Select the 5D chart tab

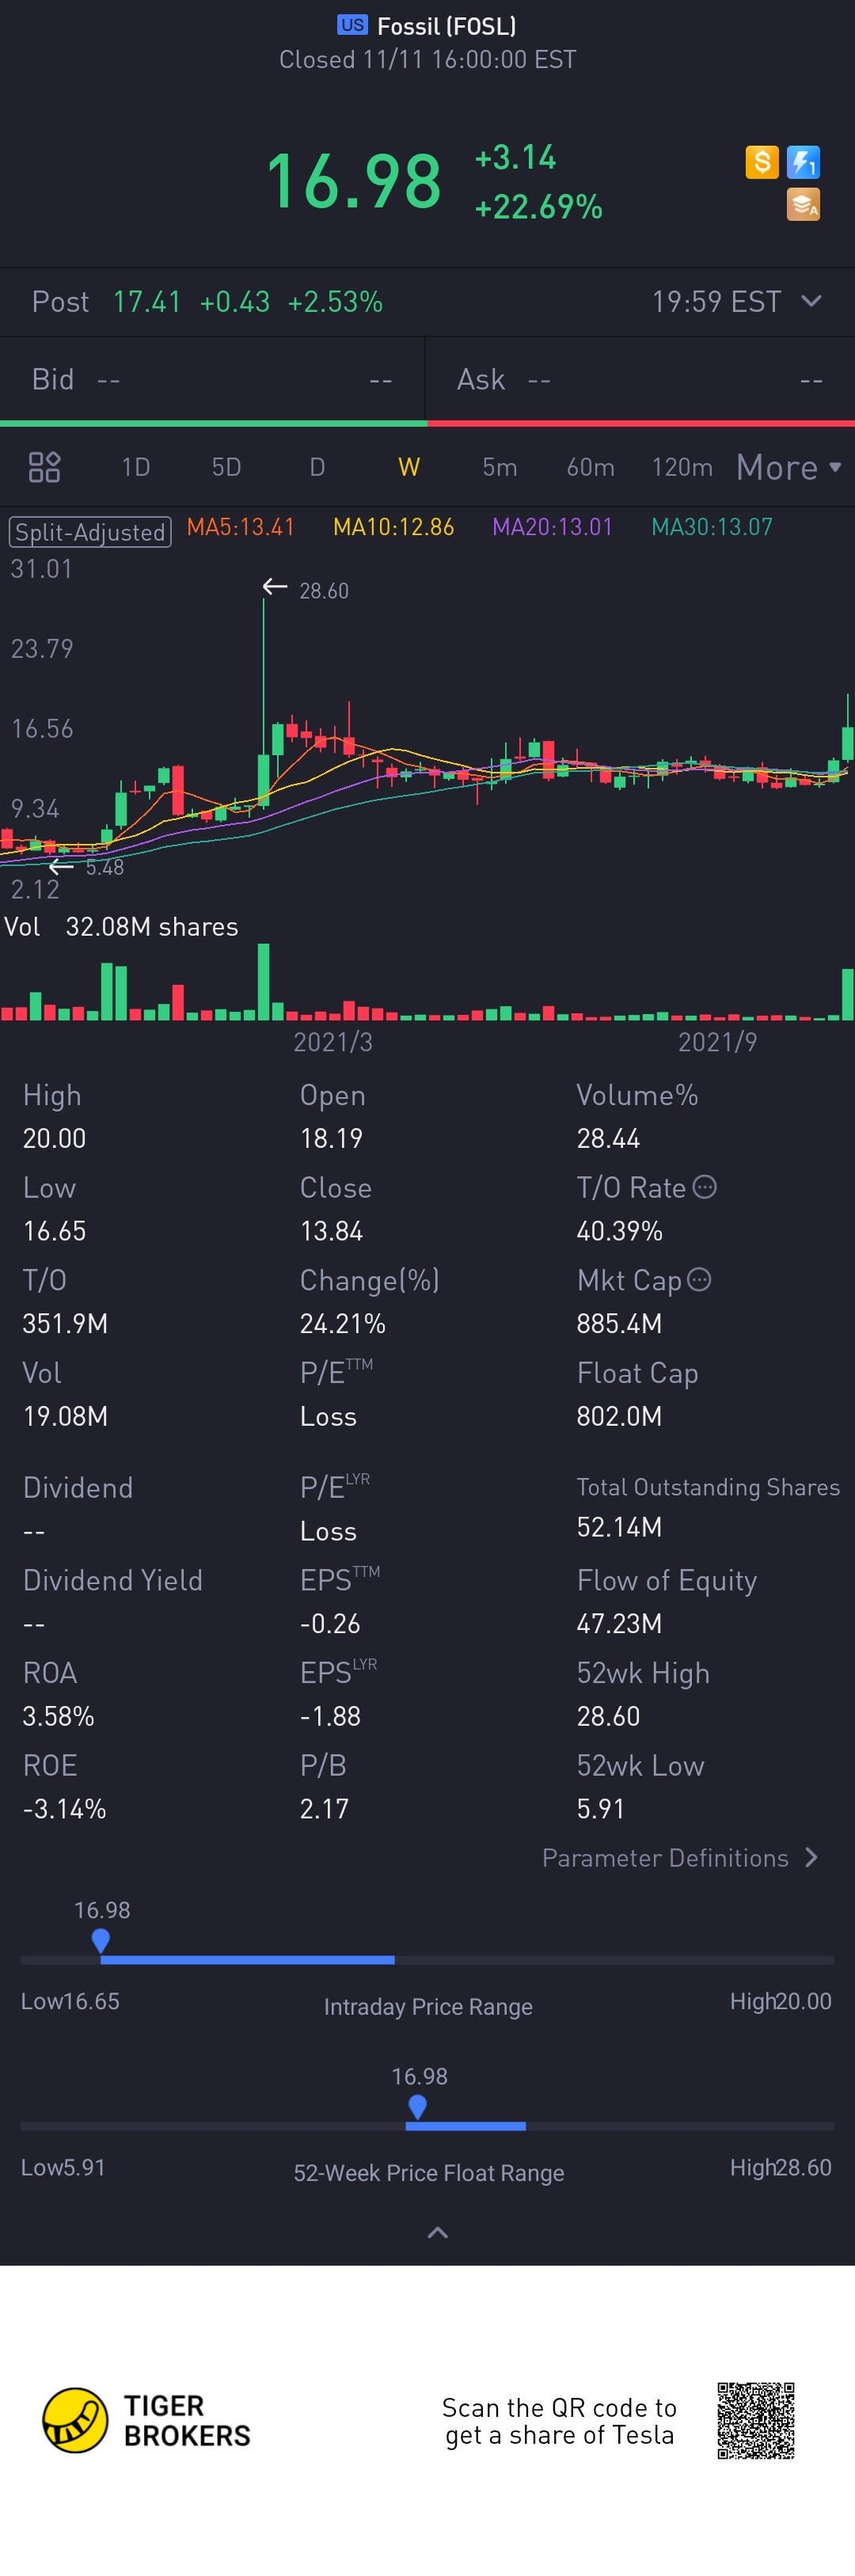click(226, 467)
